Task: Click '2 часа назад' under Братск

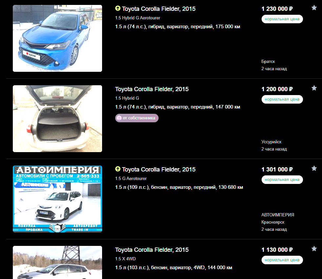Action: [x=274, y=69]
